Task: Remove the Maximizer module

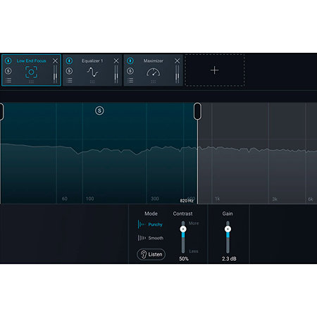Action: 178,61
